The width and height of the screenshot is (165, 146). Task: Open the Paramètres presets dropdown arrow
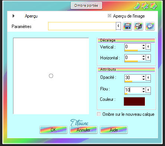[118, 26]
